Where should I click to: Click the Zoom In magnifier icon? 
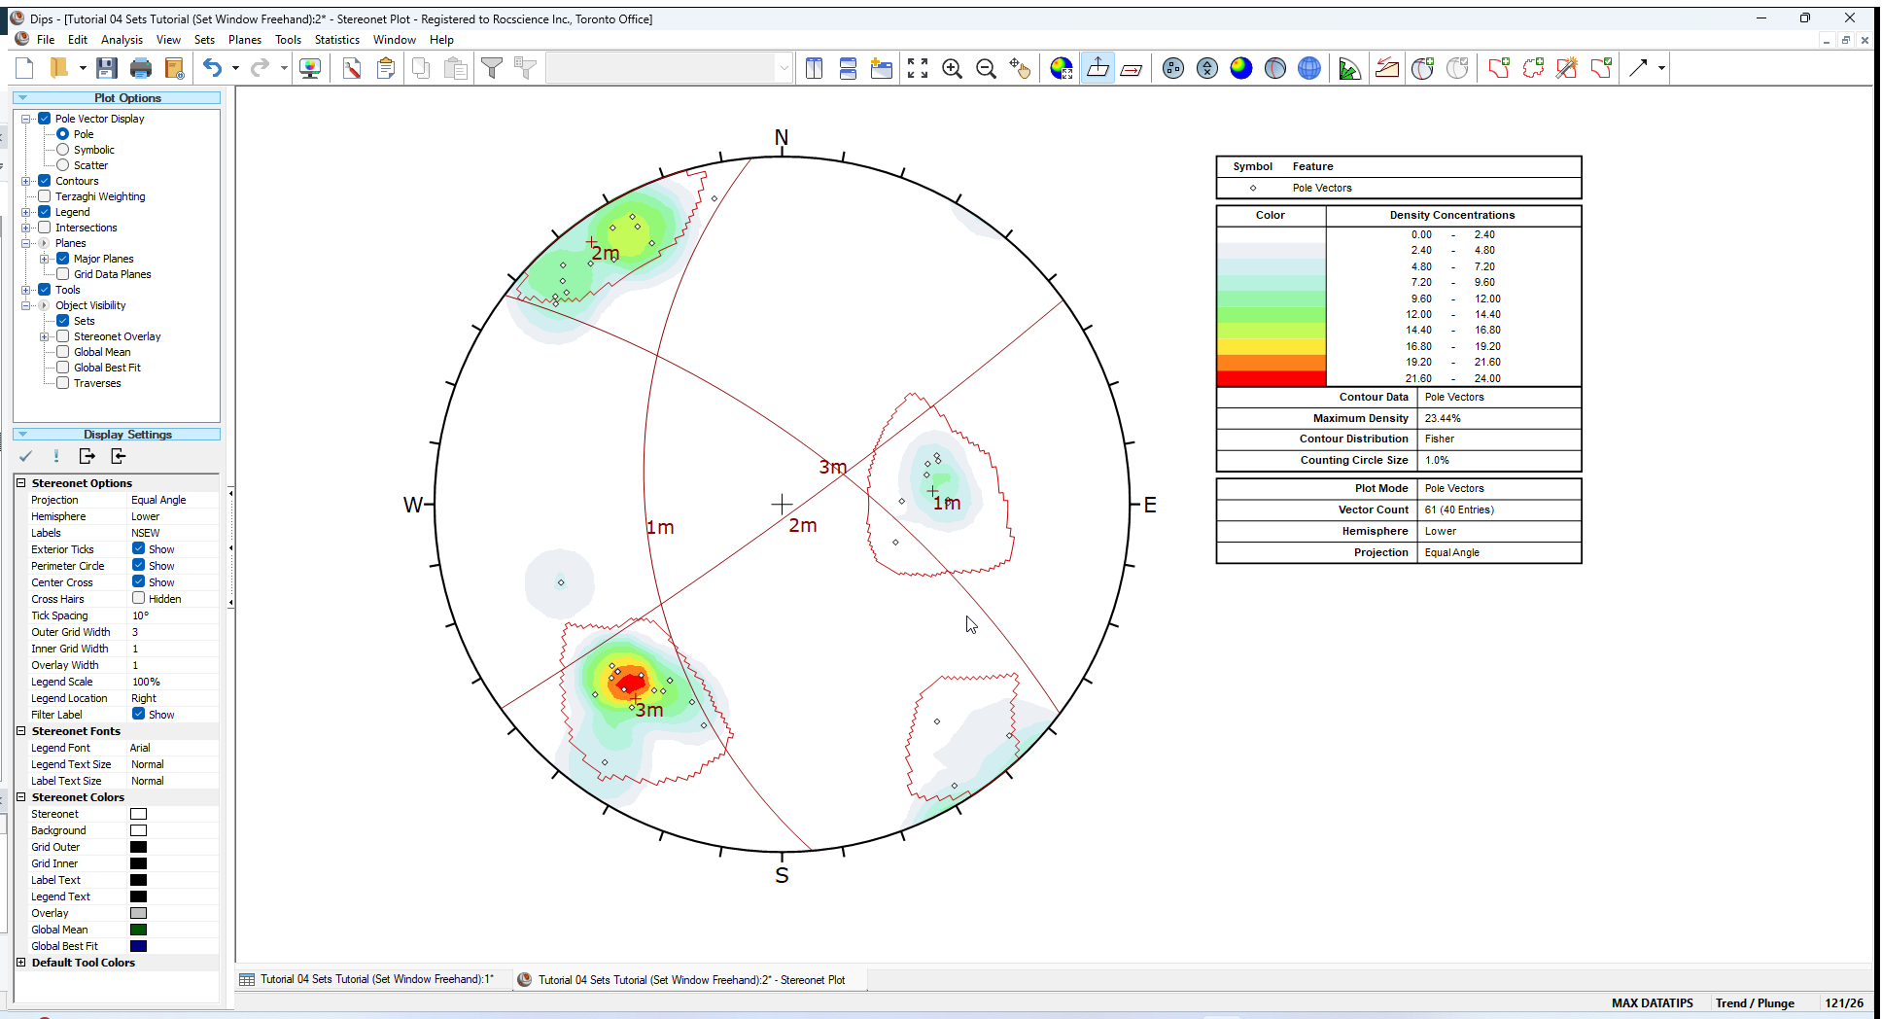952,68
